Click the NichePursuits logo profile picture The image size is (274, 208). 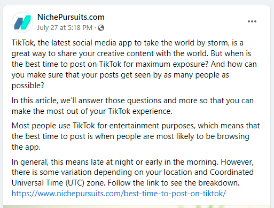click(22, 22)
